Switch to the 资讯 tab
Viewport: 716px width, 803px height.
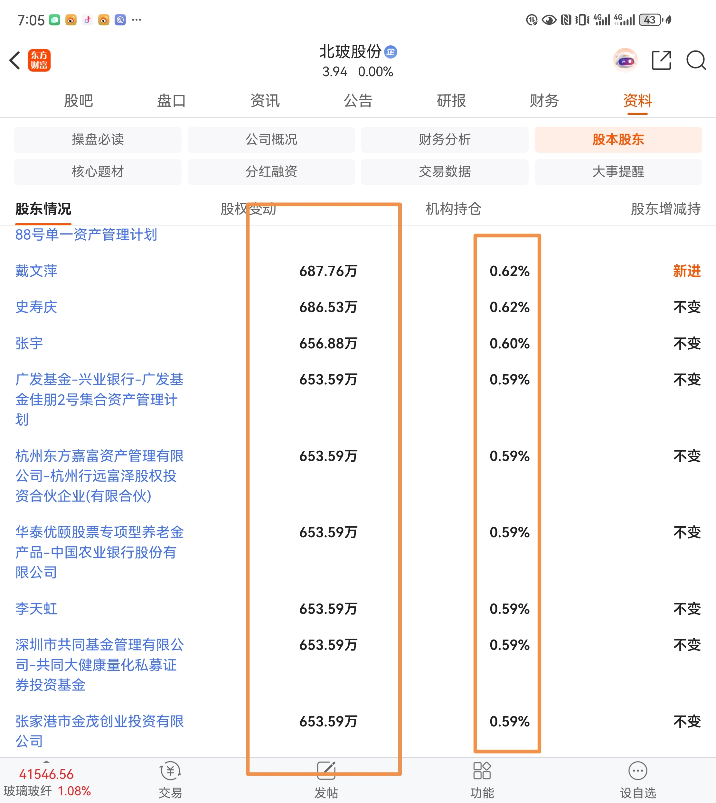pos(265,101)
